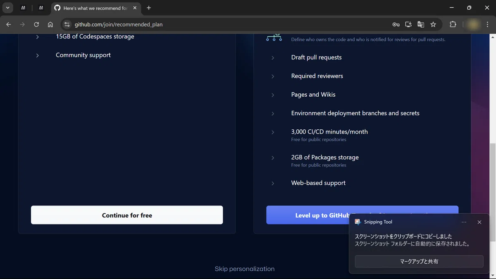Click the Web-based support text
Screen dimensions: 496x279
point(318,183)
